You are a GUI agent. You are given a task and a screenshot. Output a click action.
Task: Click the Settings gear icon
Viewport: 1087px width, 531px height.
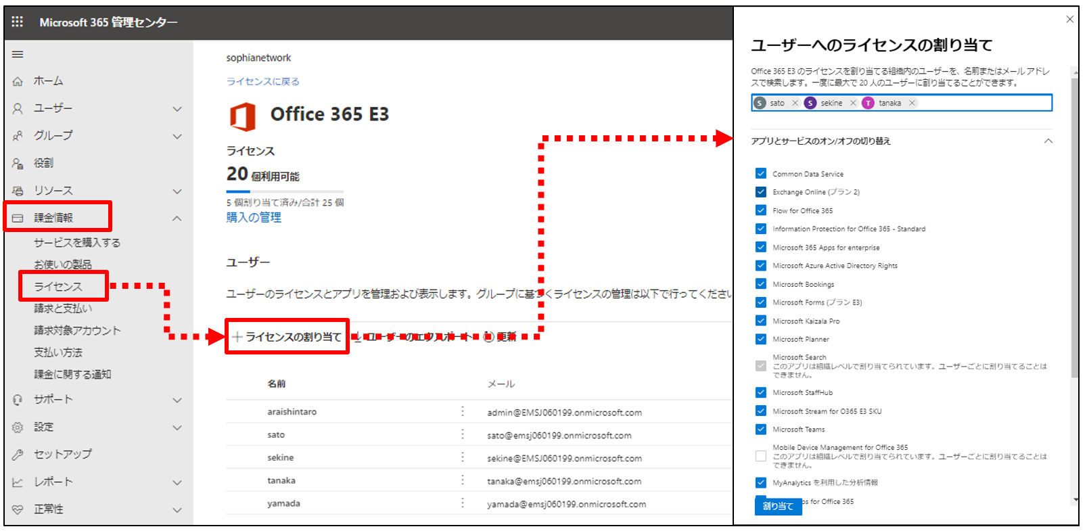18,428
